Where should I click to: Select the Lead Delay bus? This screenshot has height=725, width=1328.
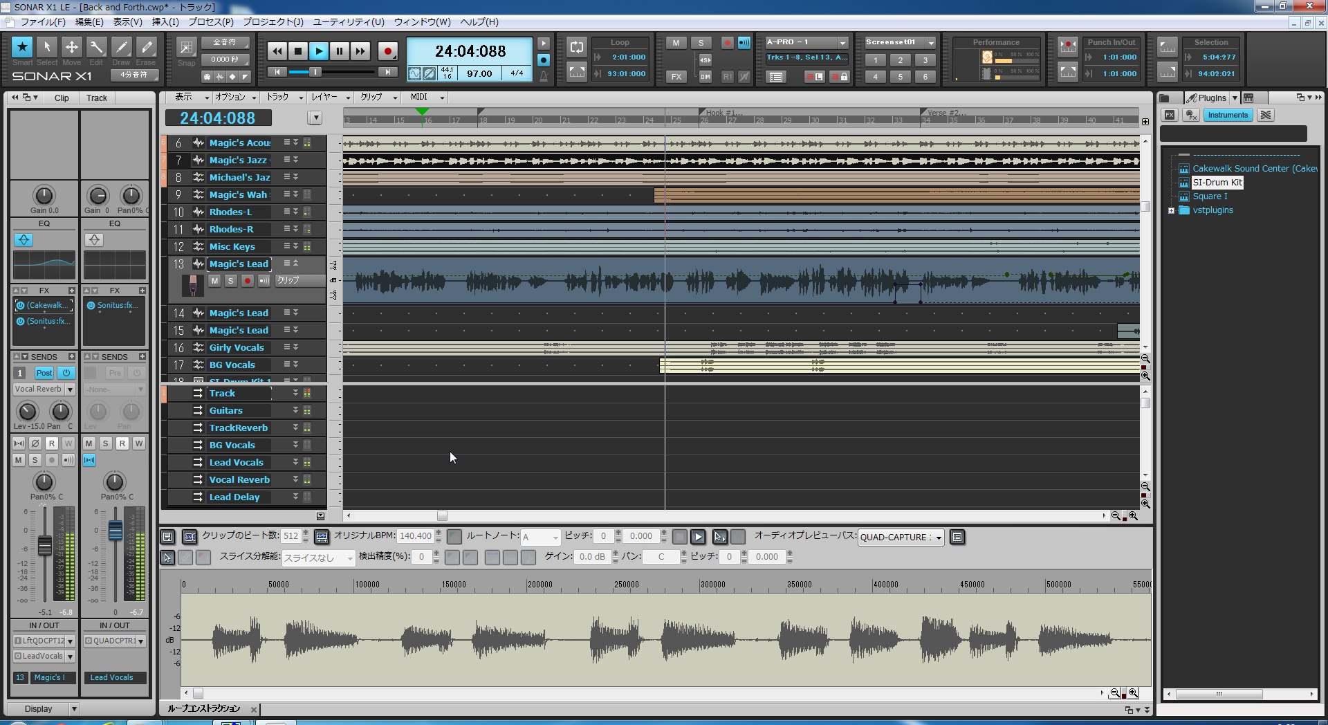234,497
